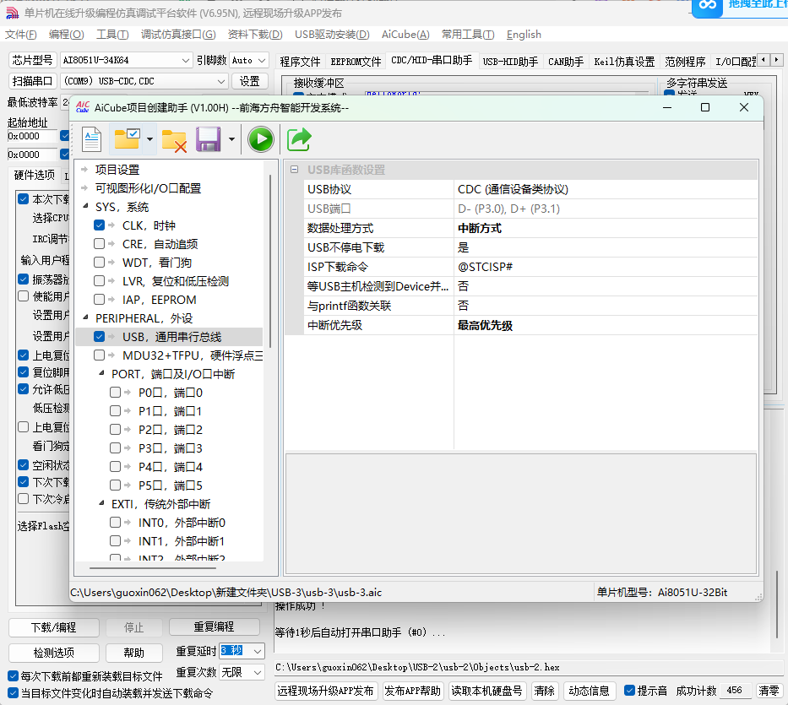The image size is (788, 705).
Task: Select the ISP下载命令 property value field
Action: pos(604,267)
